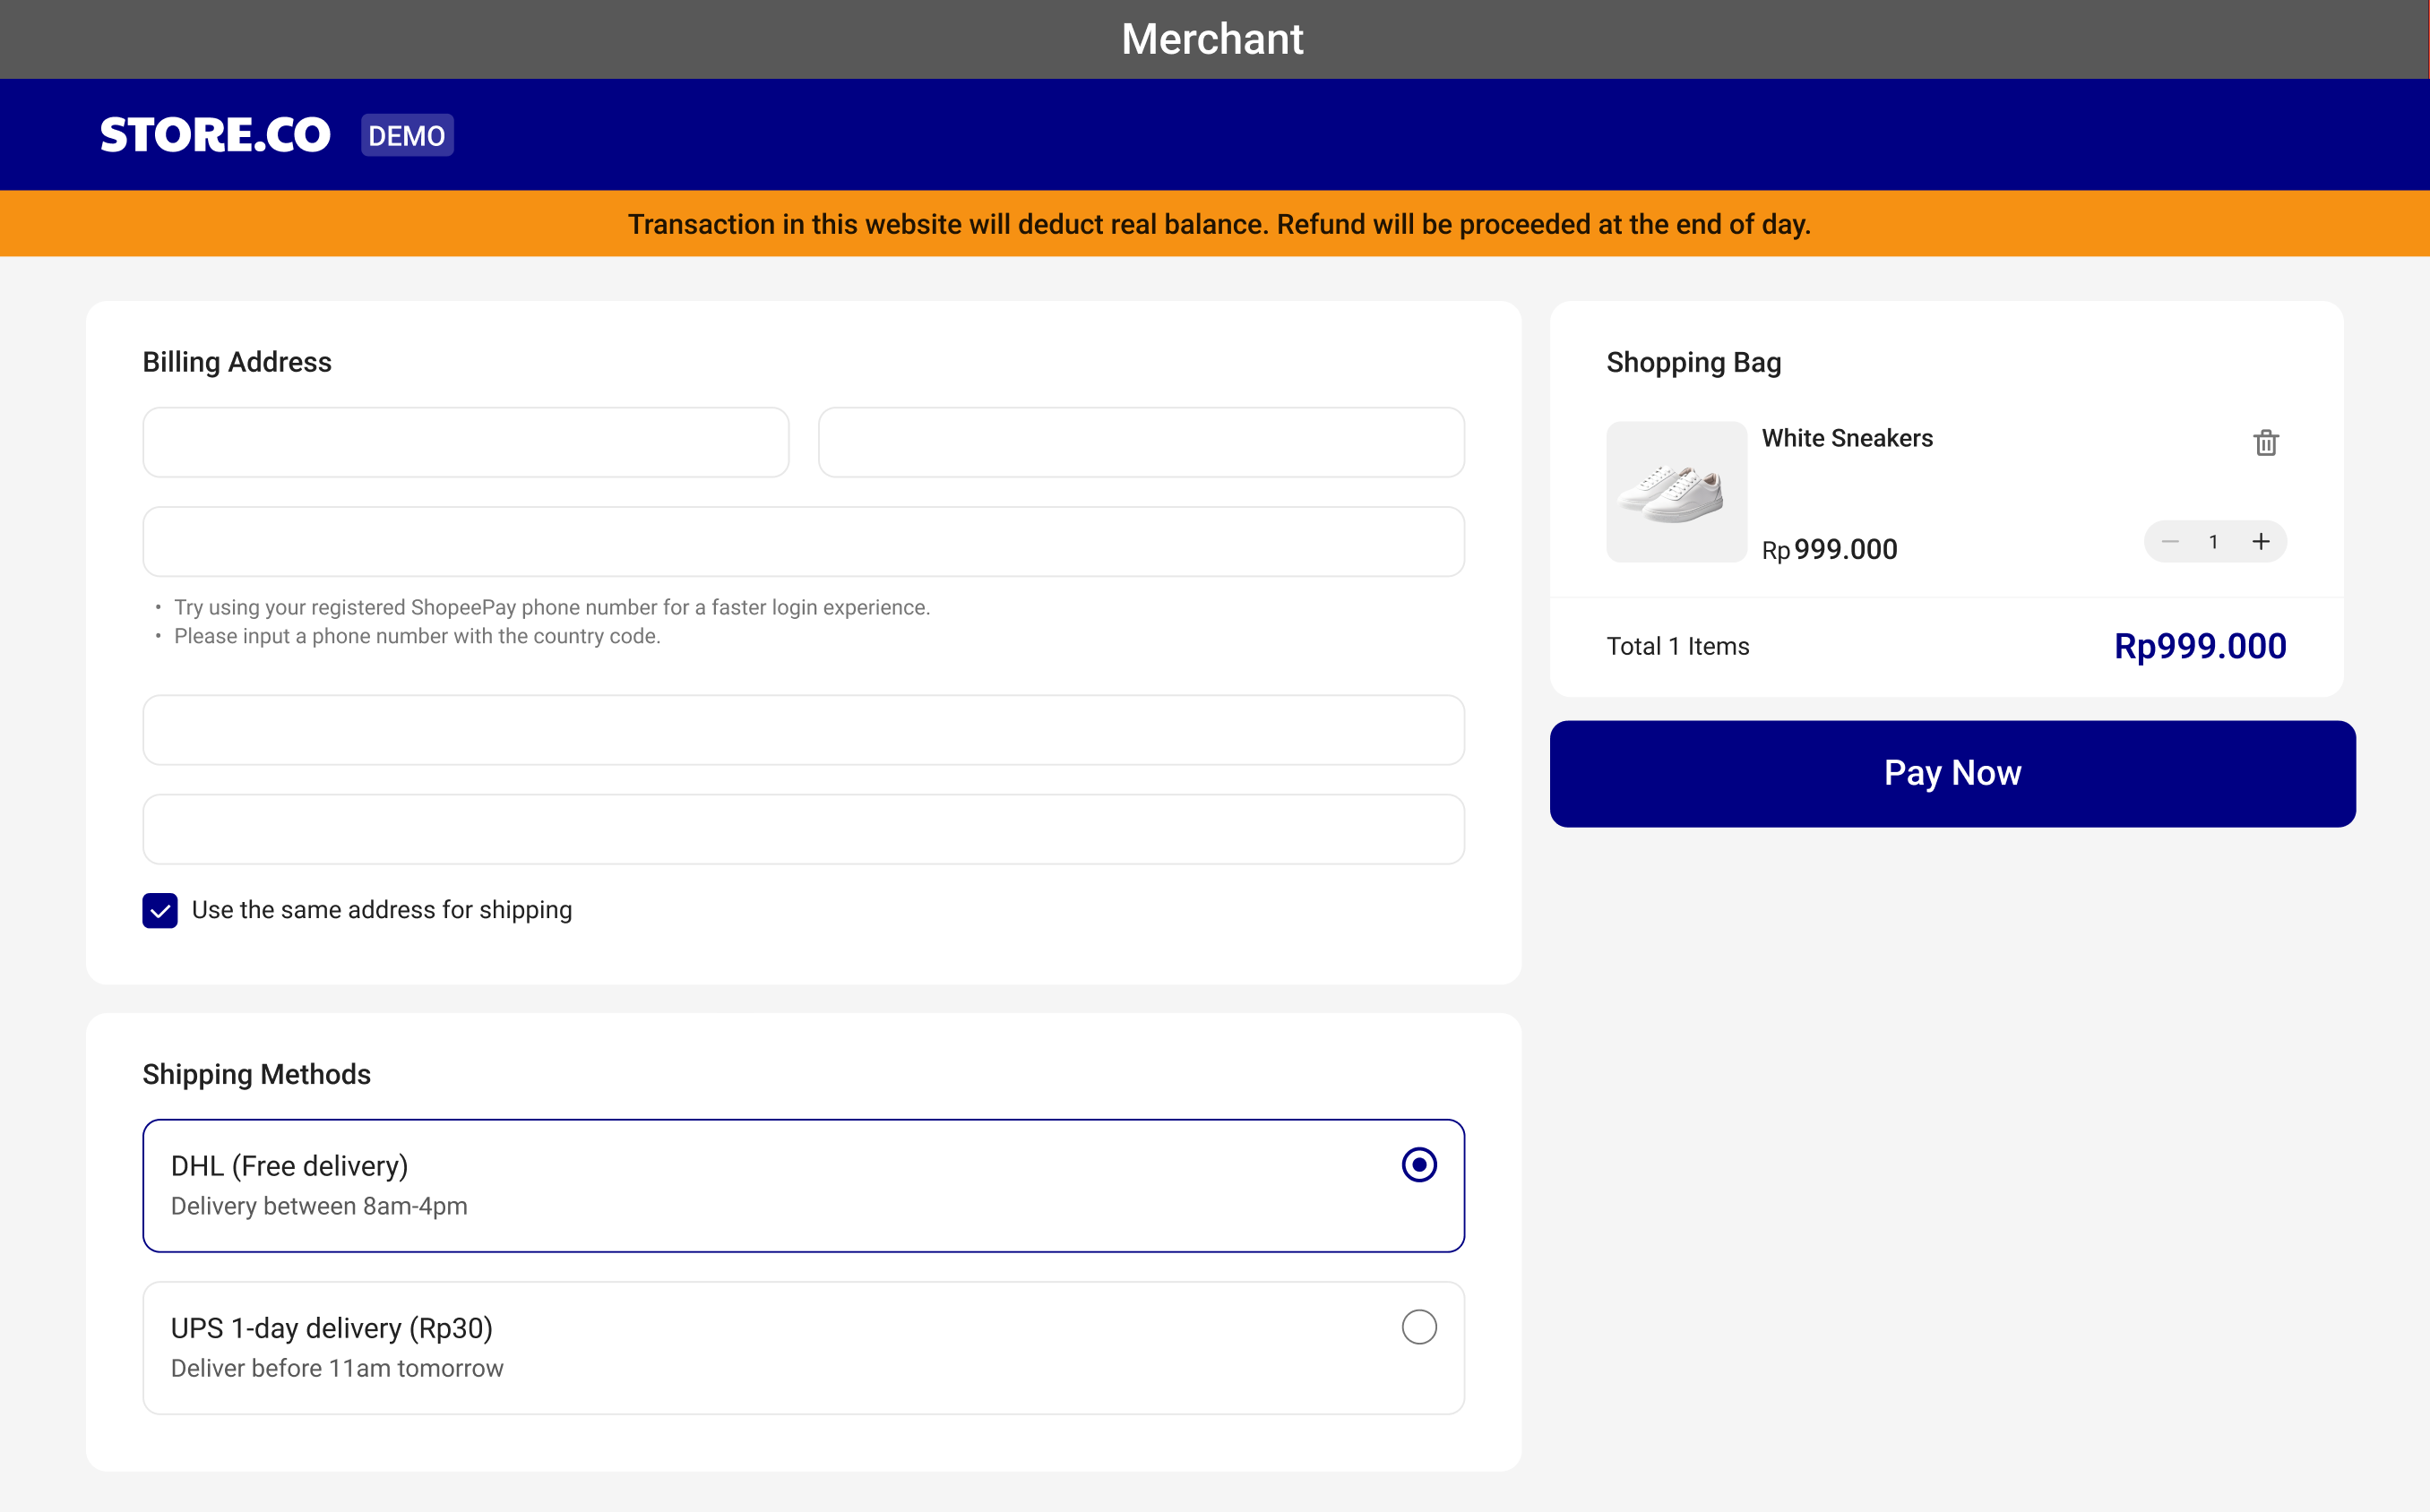
Task: Click 'Total 1 Items' text
Action: [x=1678, y=646]
